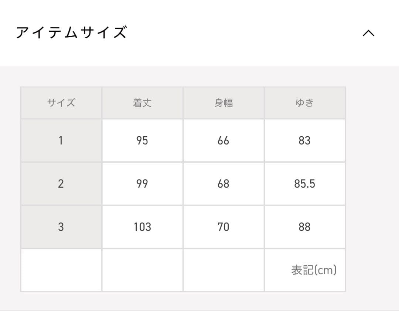Image resolution: width=399 pixels, height=311 pixels.
Task: Click the 88 sleeve length cell
Action: point(305,227)
